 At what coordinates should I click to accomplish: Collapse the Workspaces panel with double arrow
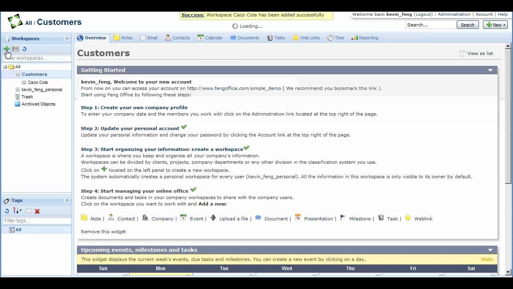pos(67,39)
